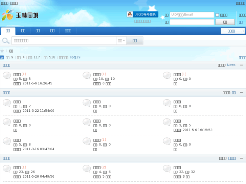246x184 pixels.
Task: Open bubble icon of forum posted 2011-5-6 16:26:45
Action: point(7,76)
